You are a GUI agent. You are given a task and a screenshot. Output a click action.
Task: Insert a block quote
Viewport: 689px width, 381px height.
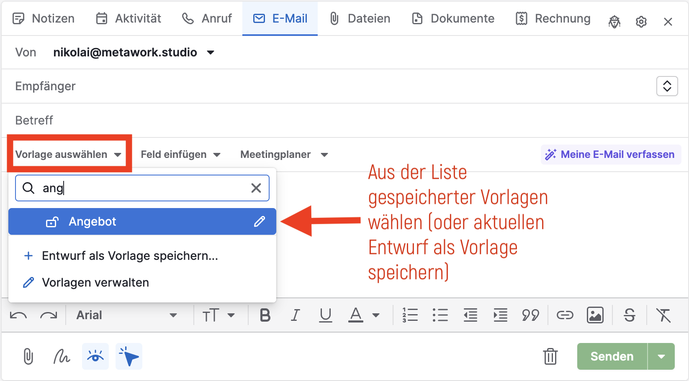(530, 315)
